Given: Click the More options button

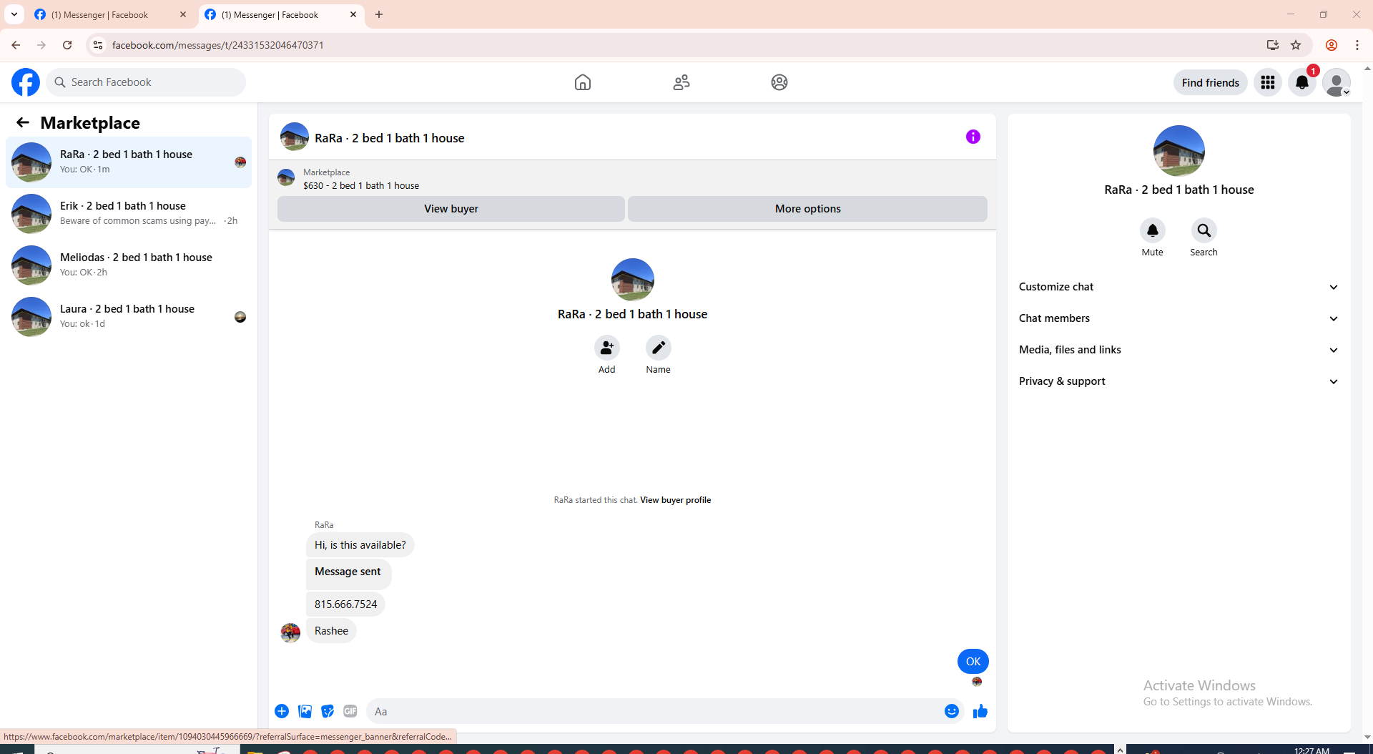Looking at the screenshot, I should (807, 209).
